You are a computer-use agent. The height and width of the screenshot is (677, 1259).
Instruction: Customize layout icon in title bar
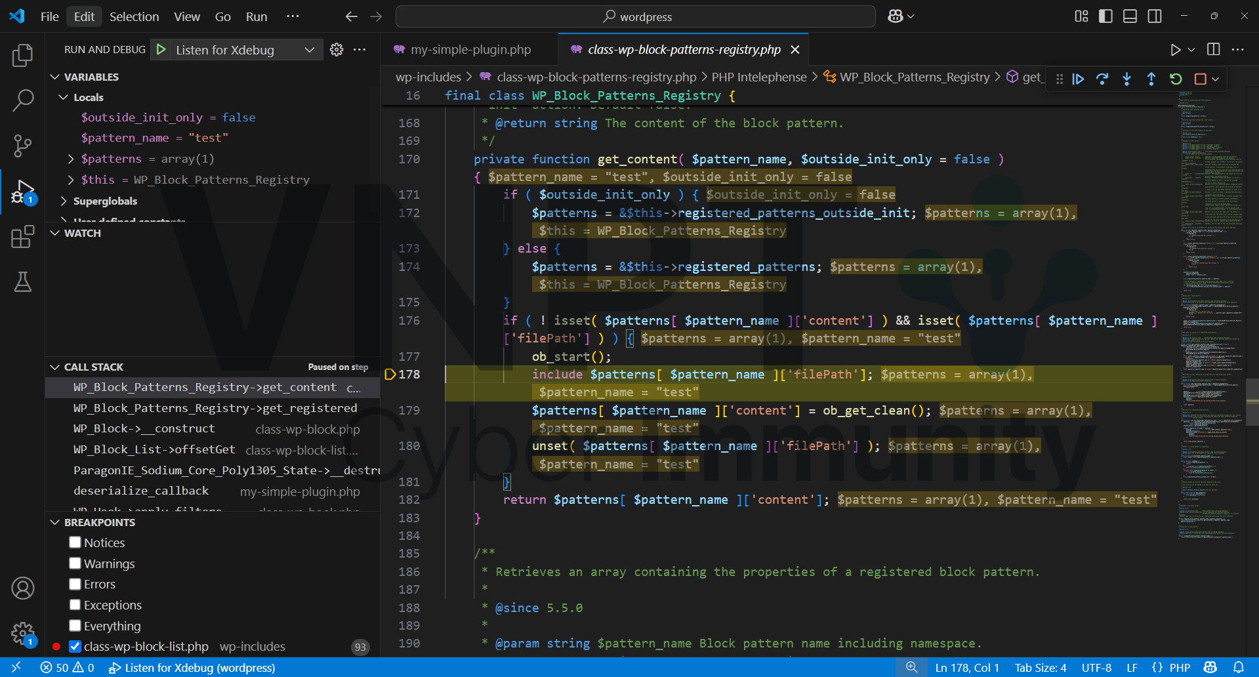tap(1082, 16)
